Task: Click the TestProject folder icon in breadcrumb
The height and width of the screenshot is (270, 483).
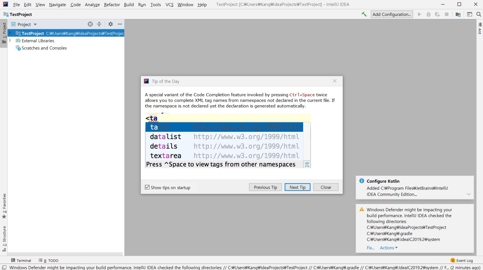Action: coord(6,14)
